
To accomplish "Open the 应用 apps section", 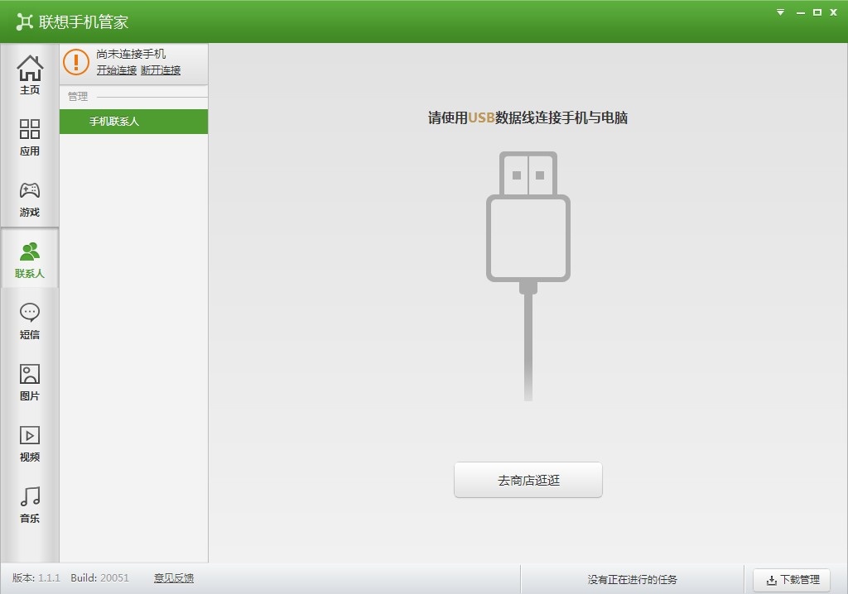I will tap(30, 137).
